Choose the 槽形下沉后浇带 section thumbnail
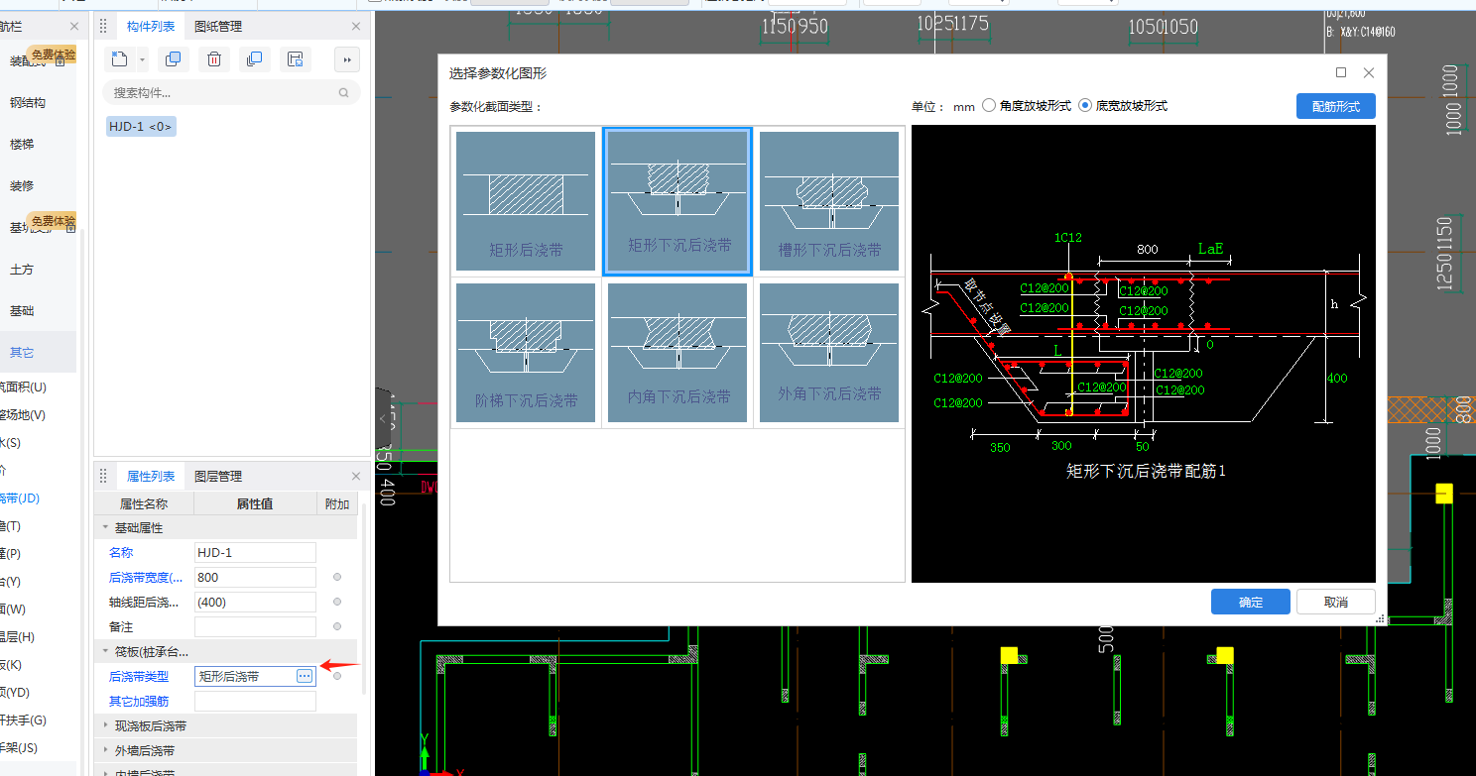Screen dimensions: 1476x776 coord(829,201)
